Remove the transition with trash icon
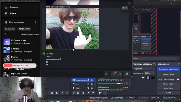The image size is (181, 102). (x=148, y=77)
